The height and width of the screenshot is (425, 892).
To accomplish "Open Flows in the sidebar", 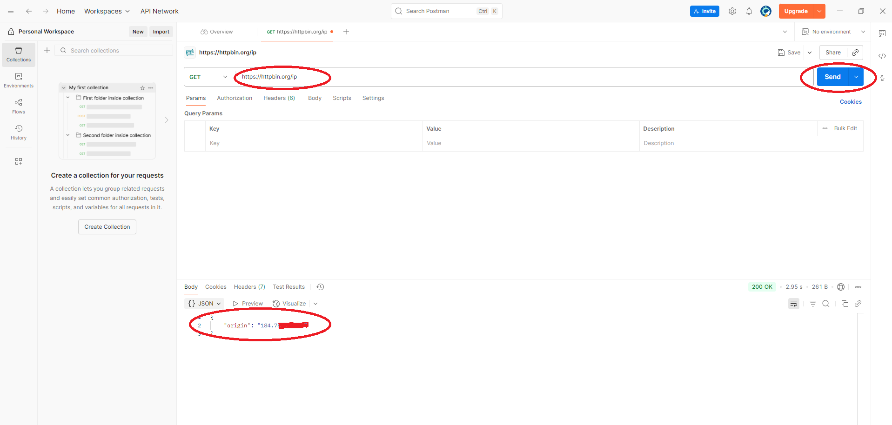I will coord(19,106).
